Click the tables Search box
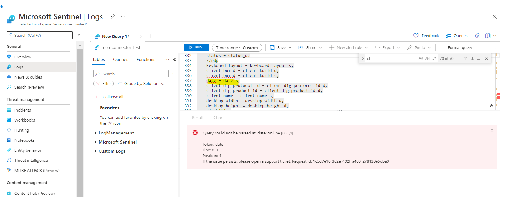 [x=131, y=74]
